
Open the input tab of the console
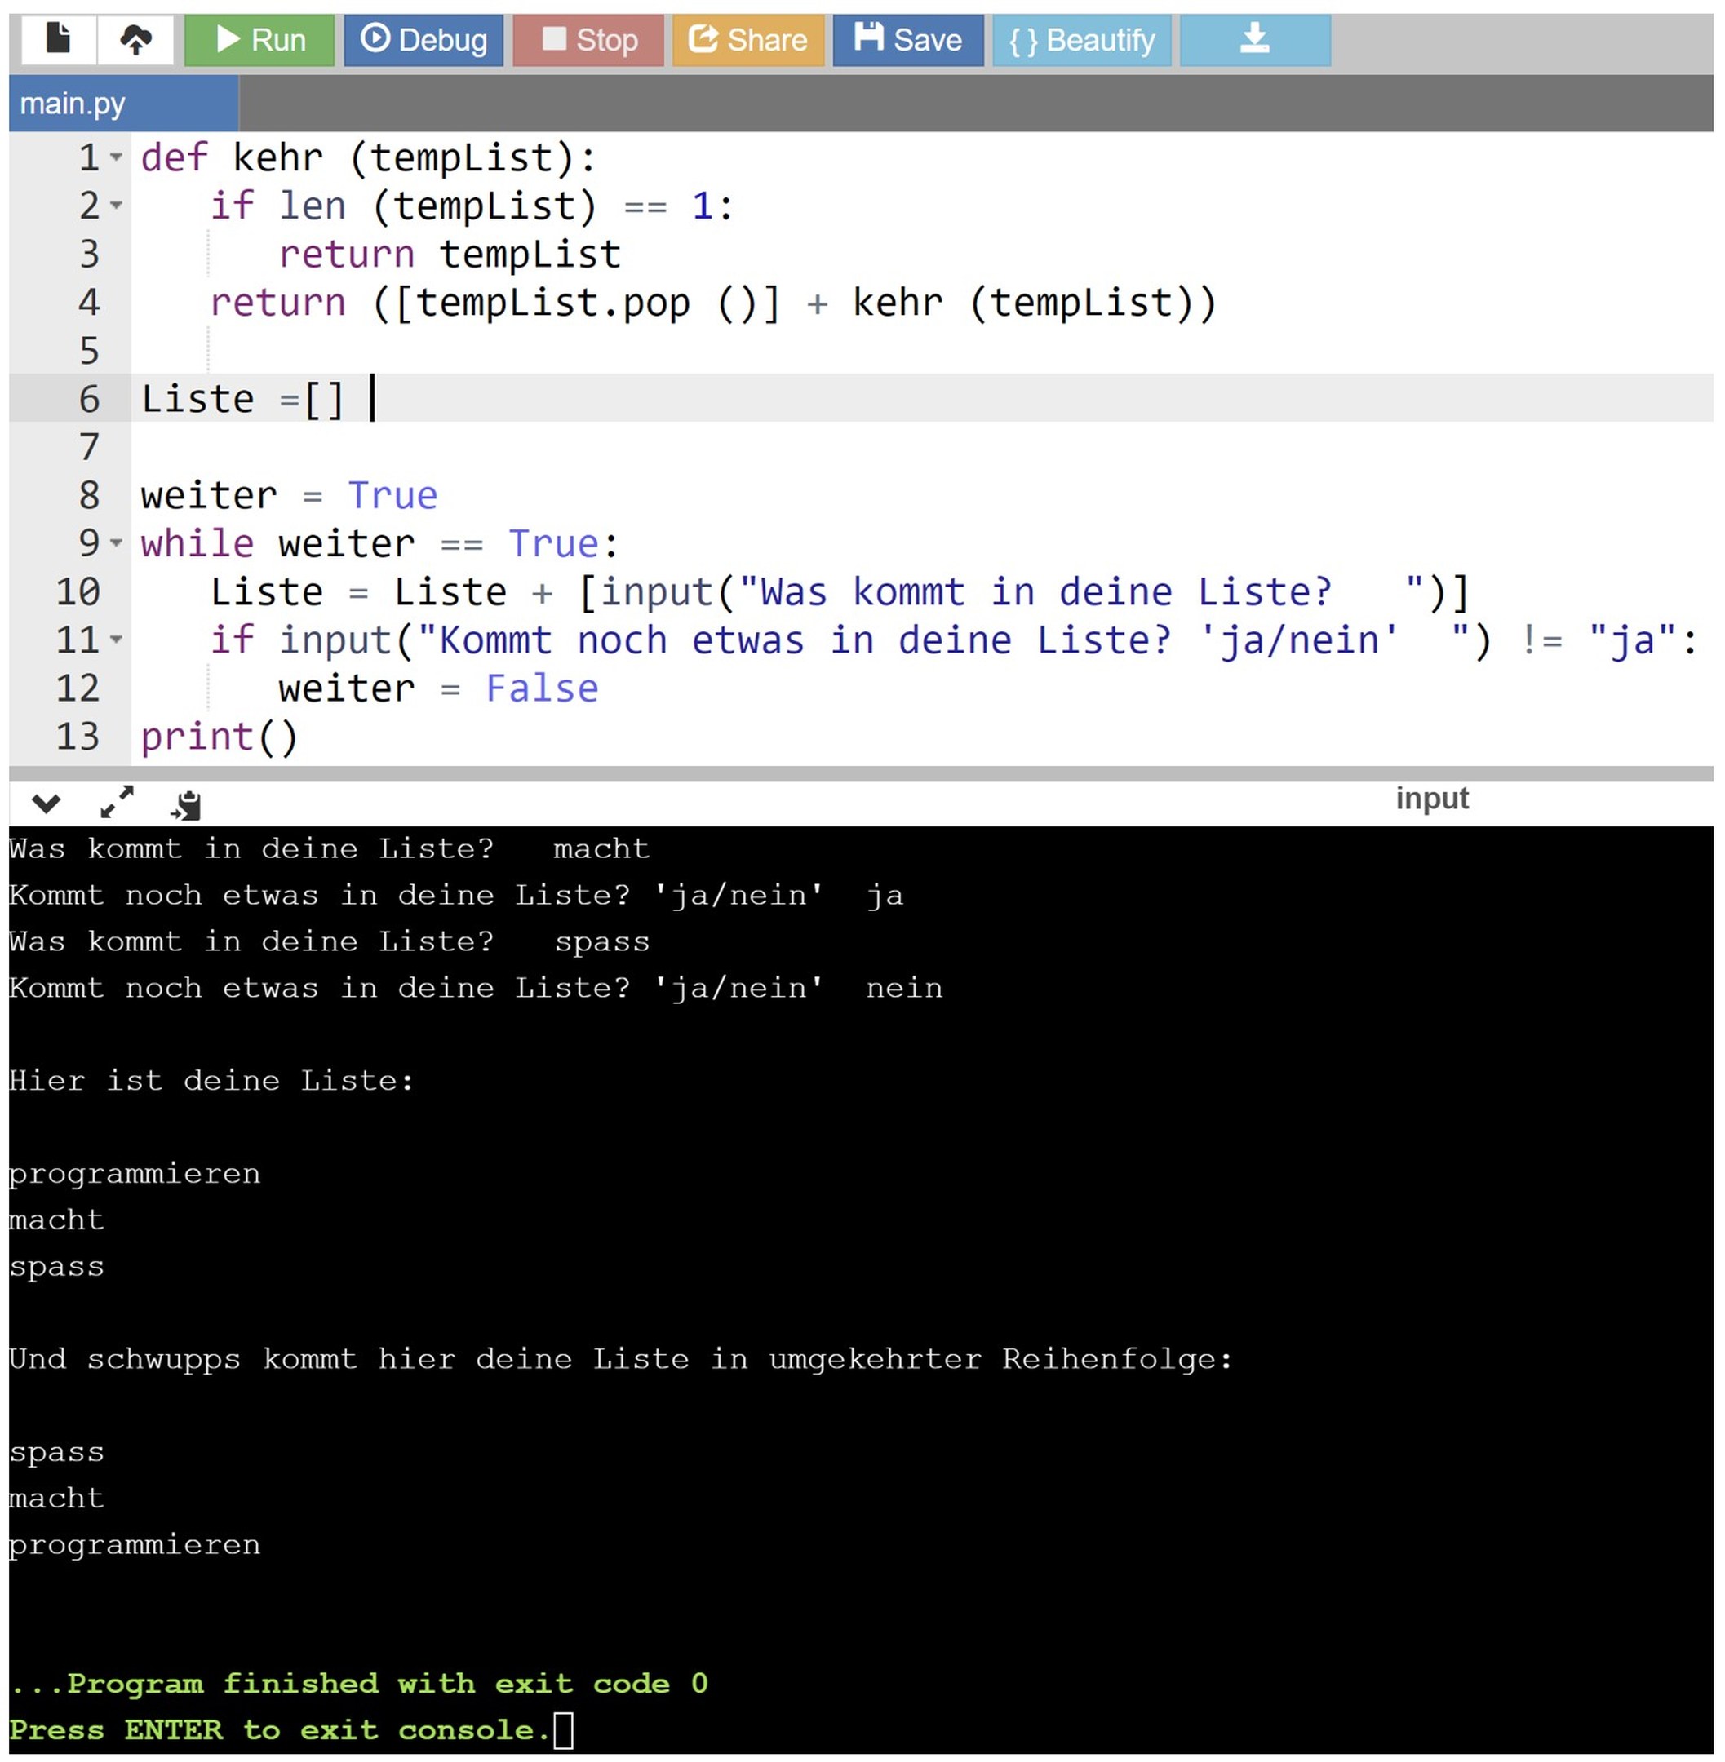1431,798
